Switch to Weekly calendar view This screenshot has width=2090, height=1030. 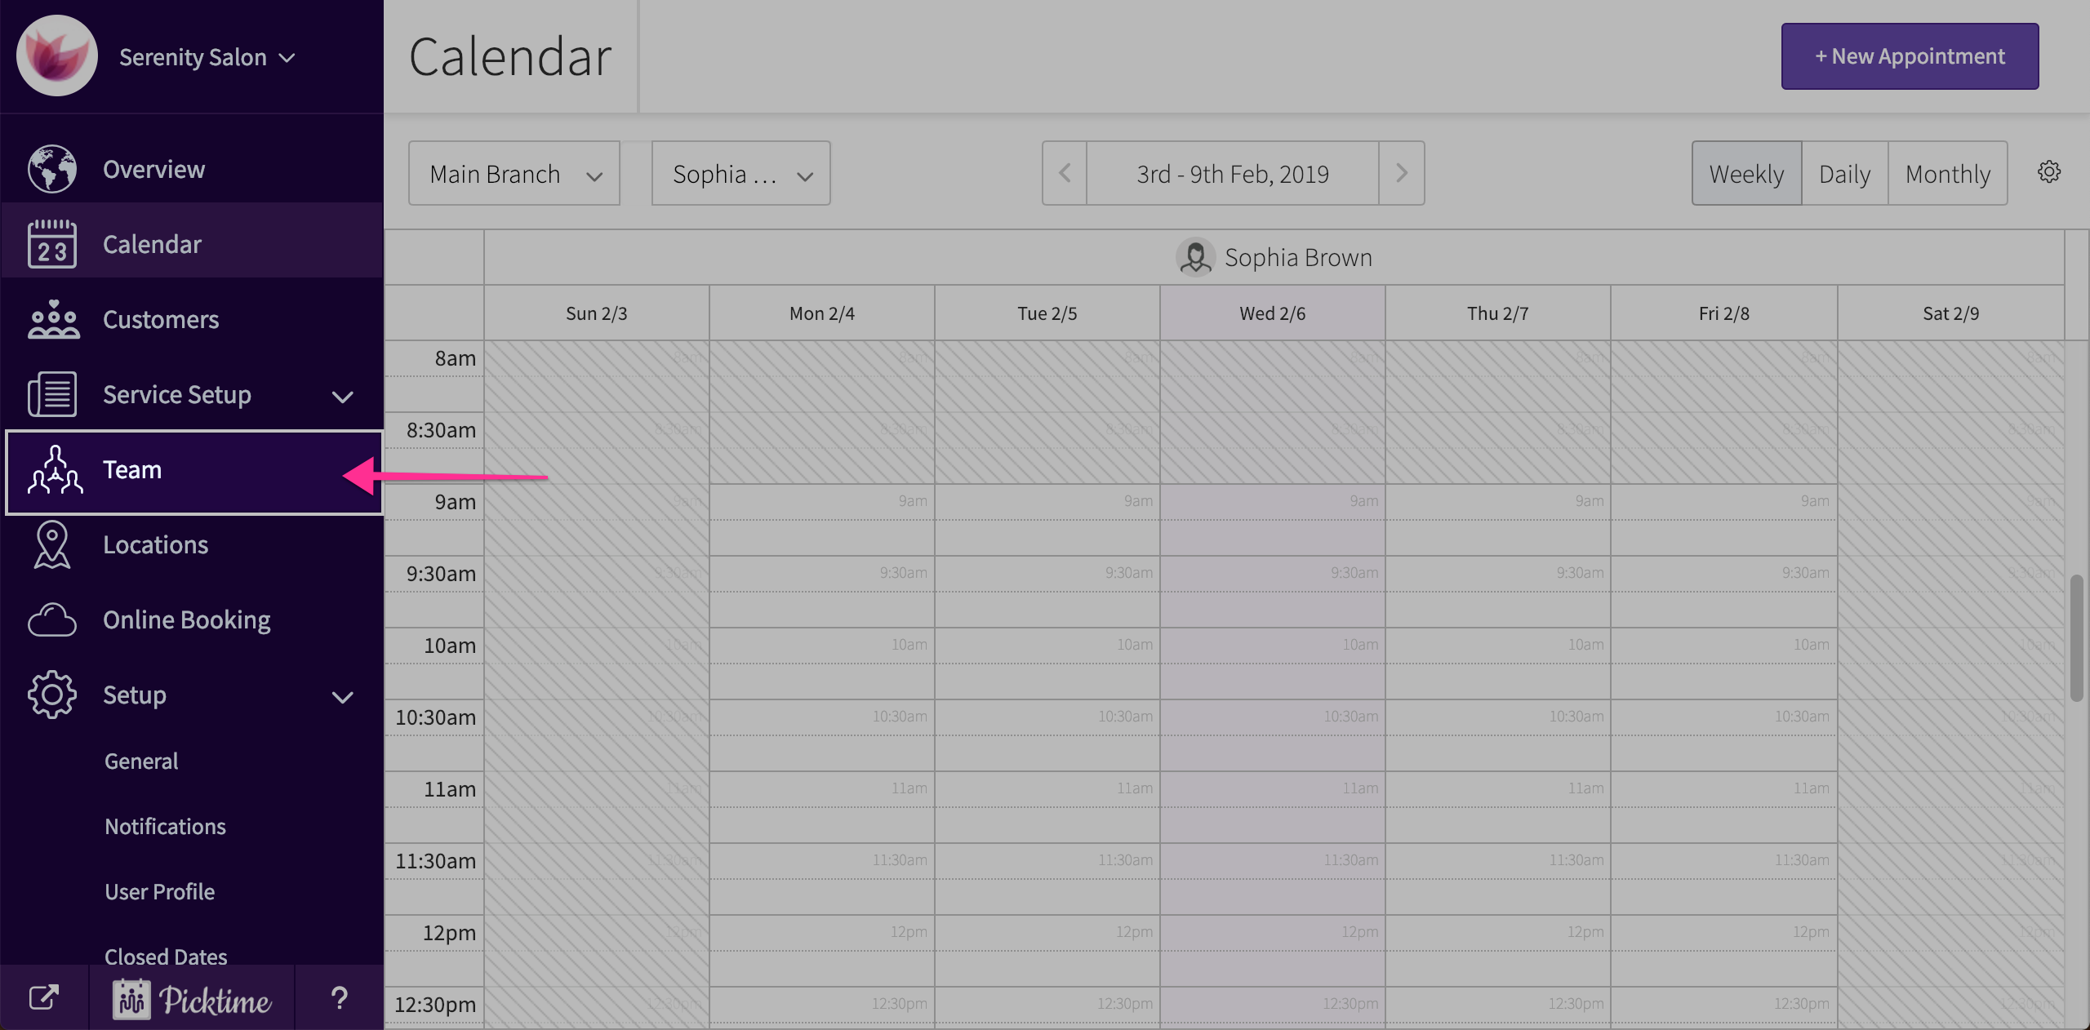coord(1746,174)
